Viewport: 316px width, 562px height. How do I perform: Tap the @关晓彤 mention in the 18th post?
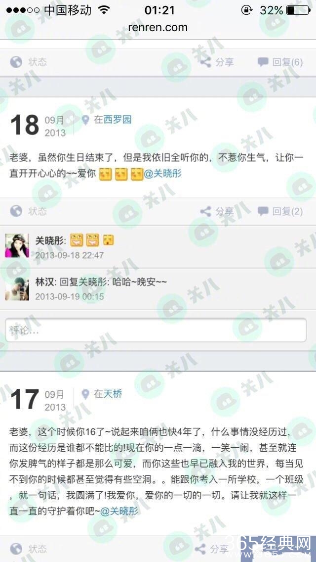coord(162,174)
